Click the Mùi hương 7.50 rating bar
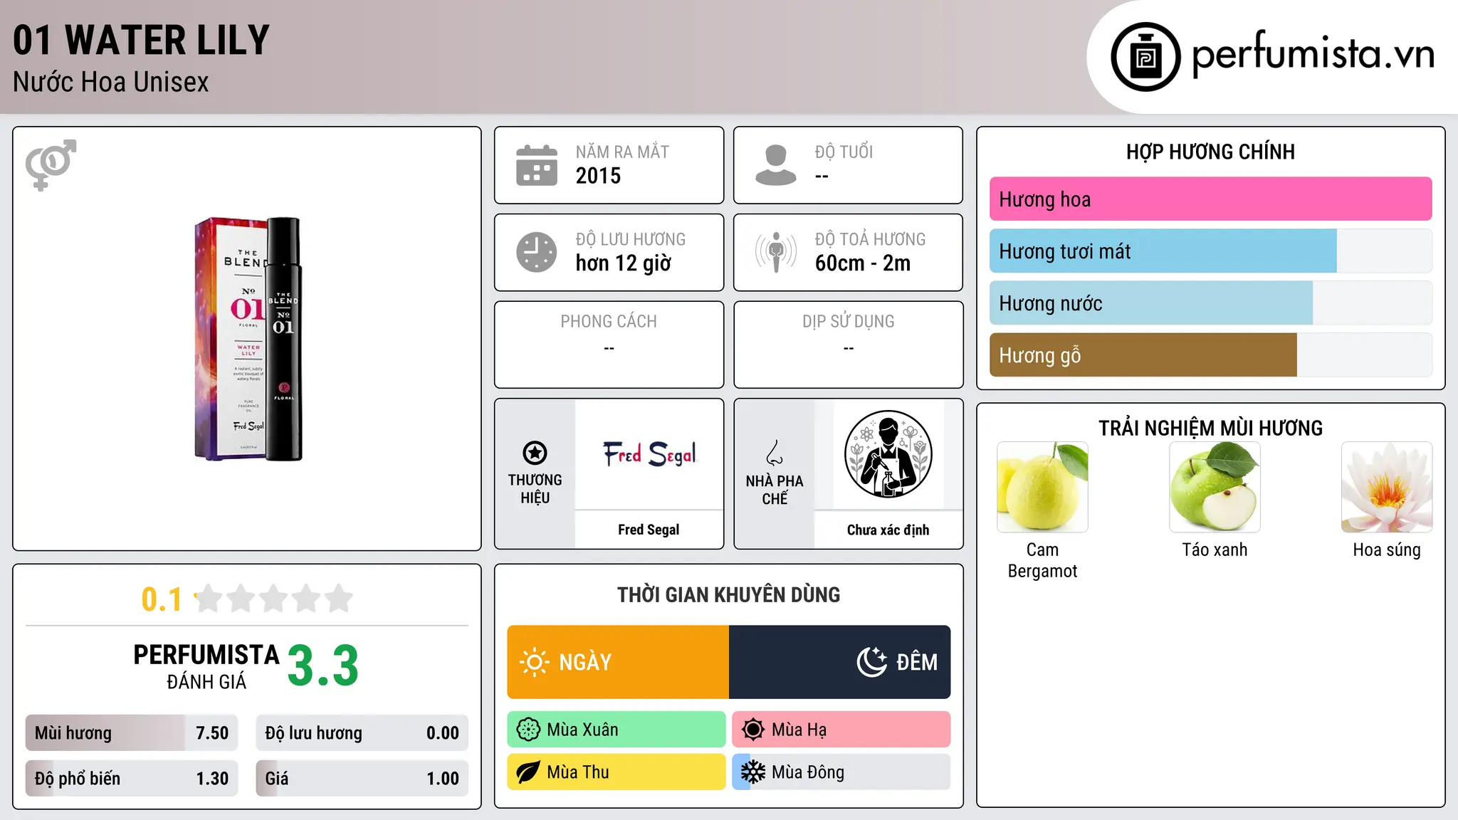The width and height of the screenshot is (1458, 820). point(132,733)
